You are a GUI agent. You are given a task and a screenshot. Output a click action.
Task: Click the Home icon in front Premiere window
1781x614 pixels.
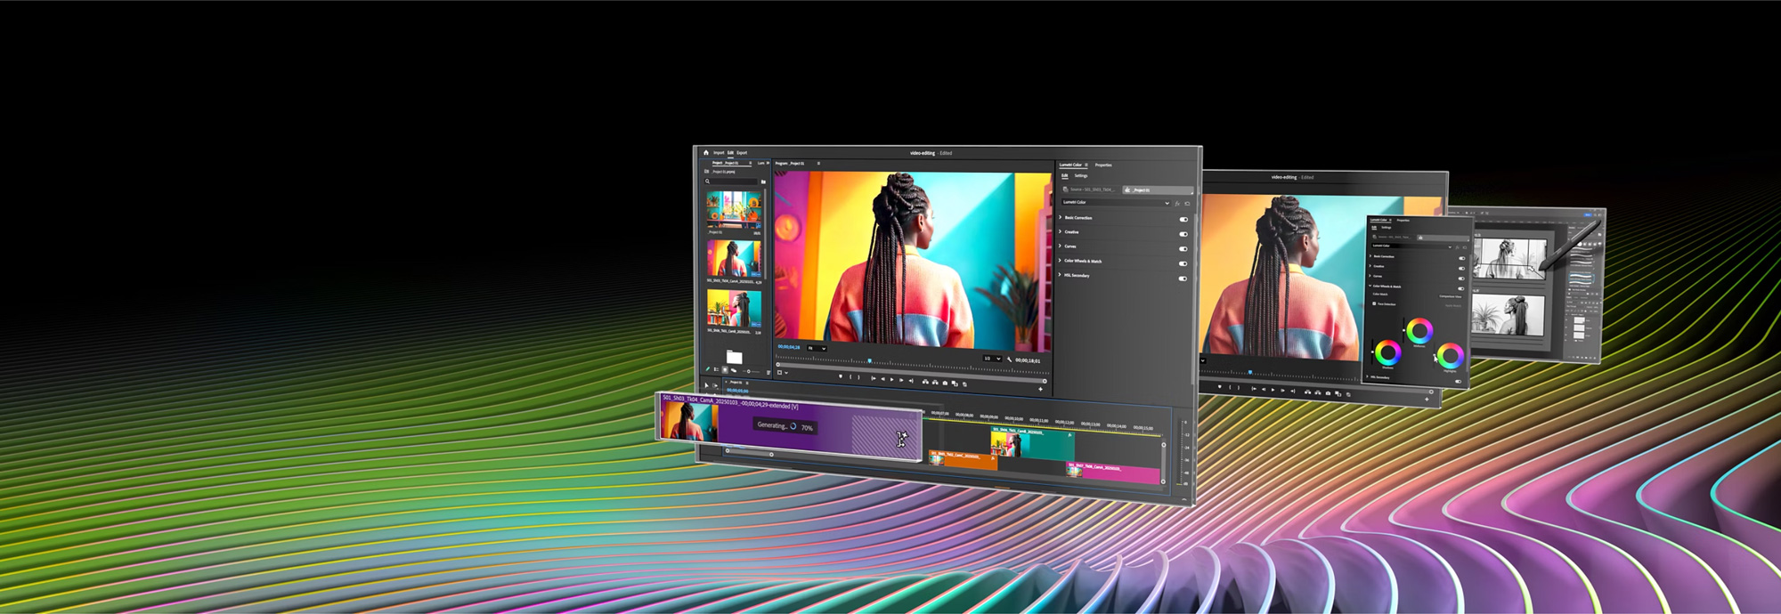pos(705,152)
